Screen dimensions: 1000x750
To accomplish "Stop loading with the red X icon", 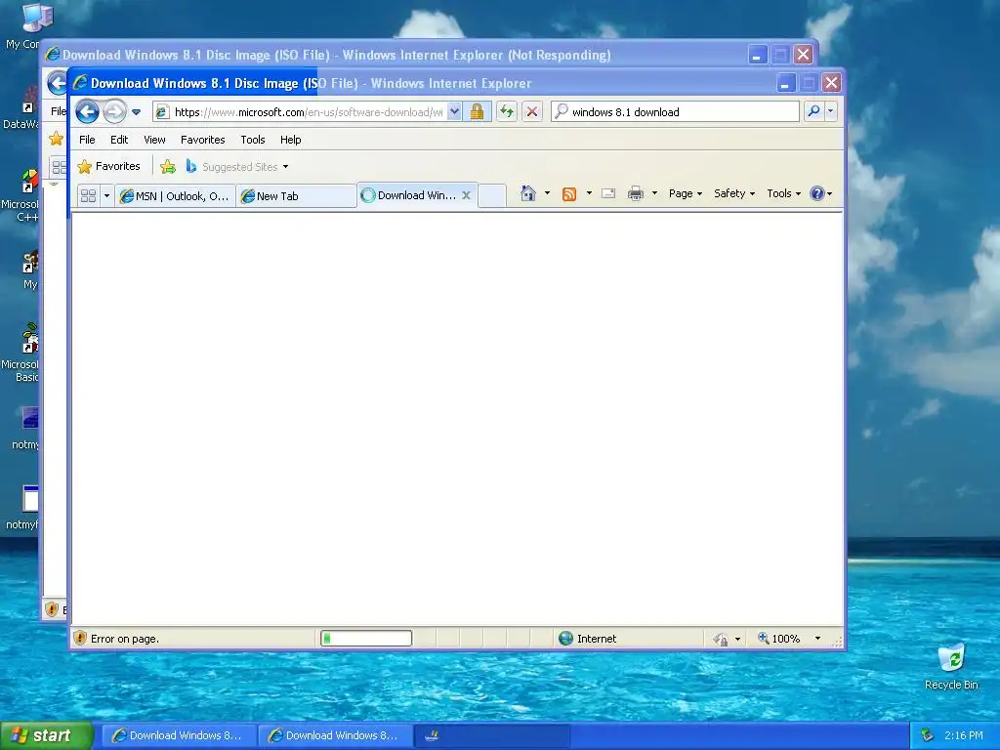I will tap(532, 111).
